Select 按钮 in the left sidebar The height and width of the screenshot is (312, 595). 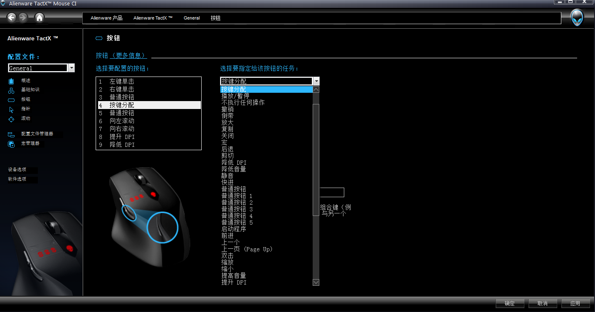(26, 99)
